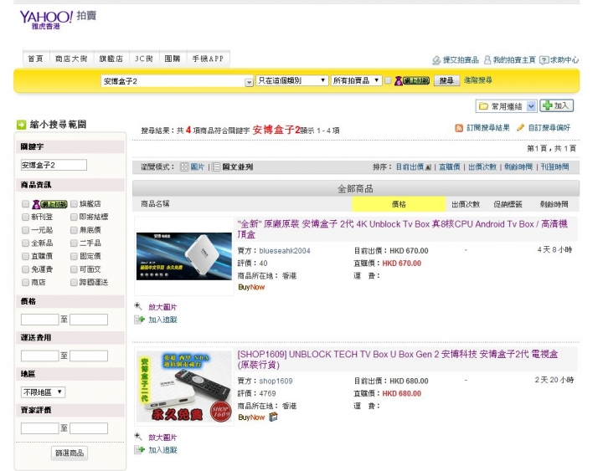Open the 手機APP tab

[208, 59]
